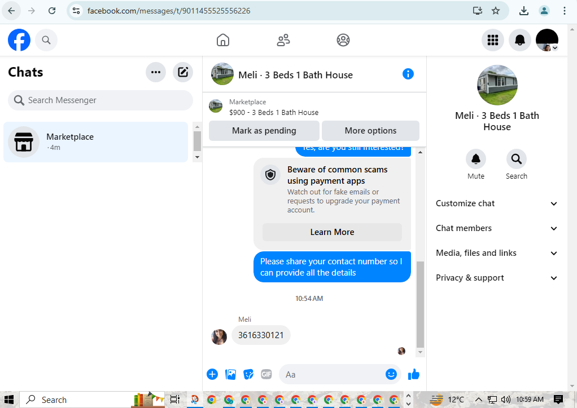Click Mark as pending button
Screen dimensions: 577x408
264,131
